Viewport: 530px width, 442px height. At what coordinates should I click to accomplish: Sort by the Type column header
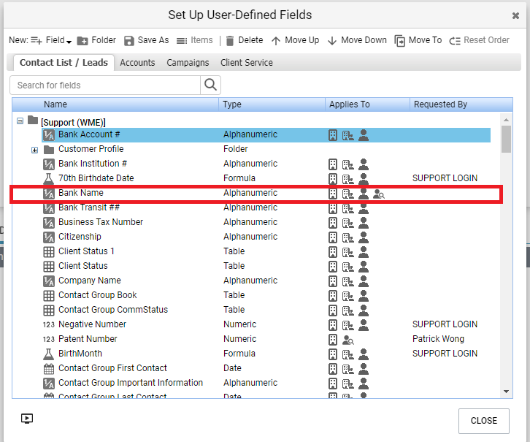(x=272, y=104)
